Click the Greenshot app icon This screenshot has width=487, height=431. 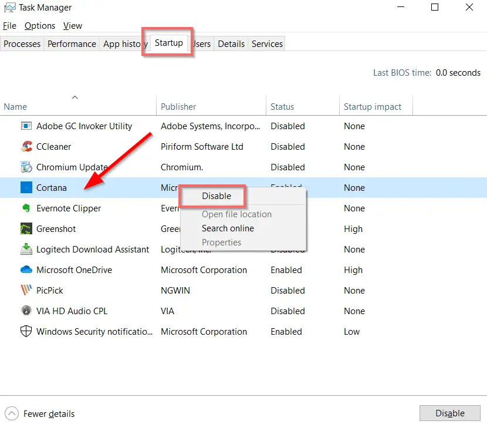(x=26, y=228)
